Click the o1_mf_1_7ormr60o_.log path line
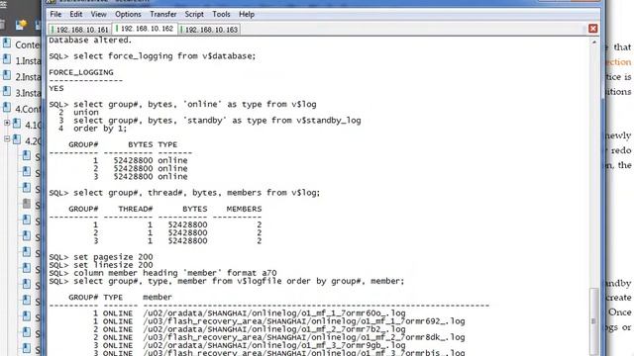Image resolution: width=634 pixels, height=356 pixels. 274,313
